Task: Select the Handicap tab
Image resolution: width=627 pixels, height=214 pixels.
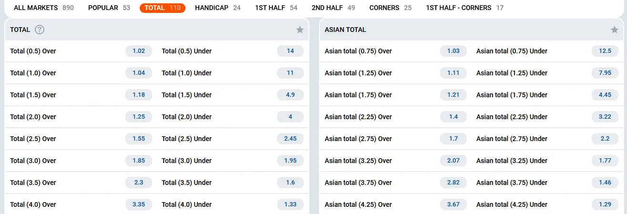Action: (x=217, y=8)
